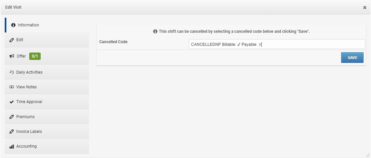This screenshot has width=371, height=158.
Task: Click the green 0/1 offer badge
Action: click(35, 56)
